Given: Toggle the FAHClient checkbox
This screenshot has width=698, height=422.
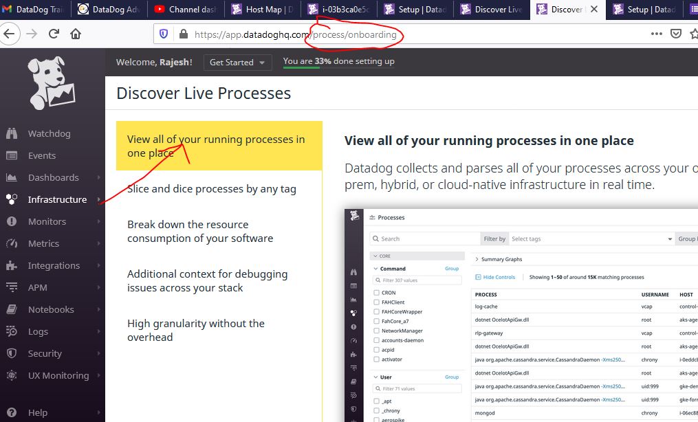Looking at the screenshot, I should [376, 302].
